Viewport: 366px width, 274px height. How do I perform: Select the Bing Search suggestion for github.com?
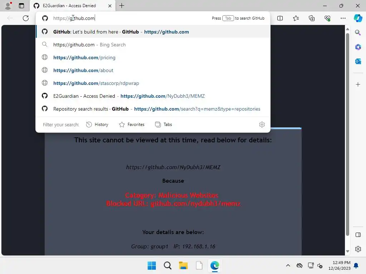153,45
